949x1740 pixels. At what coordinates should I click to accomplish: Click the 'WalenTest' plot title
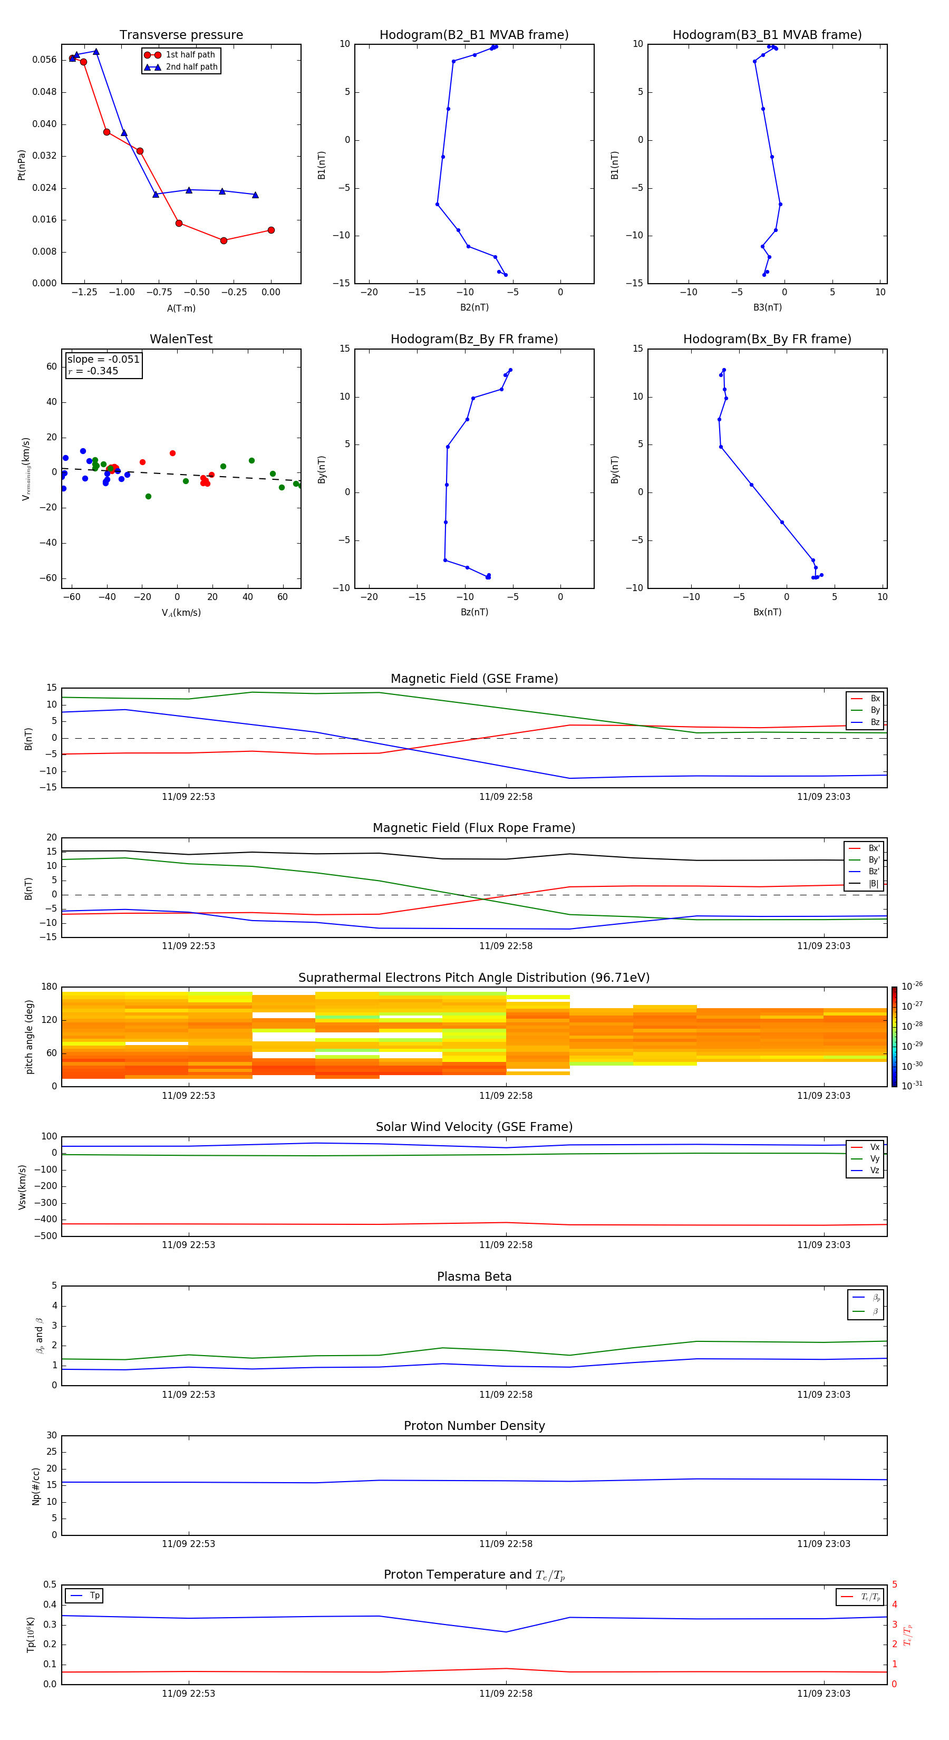coord(181,339)
